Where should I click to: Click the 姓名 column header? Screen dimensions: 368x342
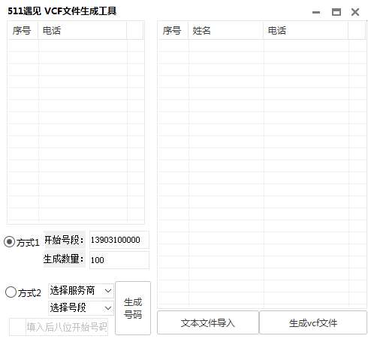tap(225, 31)
